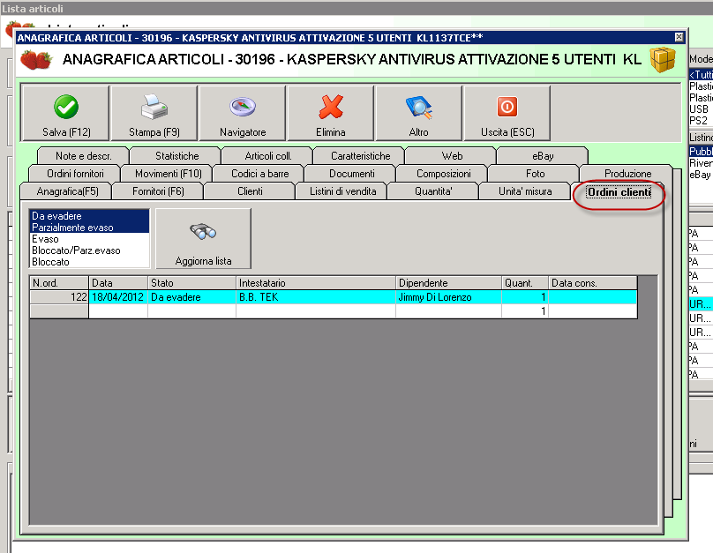The height and width of the screenshot is (553, 713).
Task: Open the Altro magnifier button
Action: [419, 113]
